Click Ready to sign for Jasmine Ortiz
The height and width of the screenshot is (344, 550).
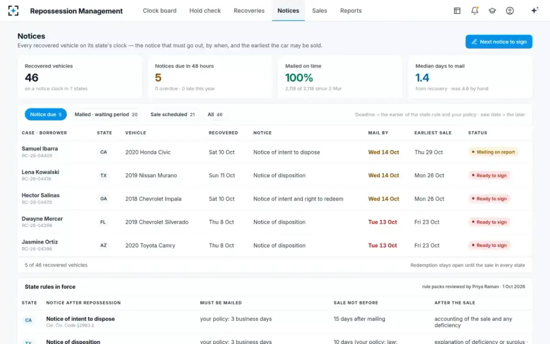click(489, 245)
